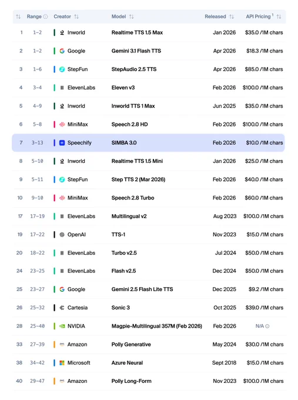Screen dimensions: 298x400
Task: Sort table by rank column arrows
Action: [18, 16]
